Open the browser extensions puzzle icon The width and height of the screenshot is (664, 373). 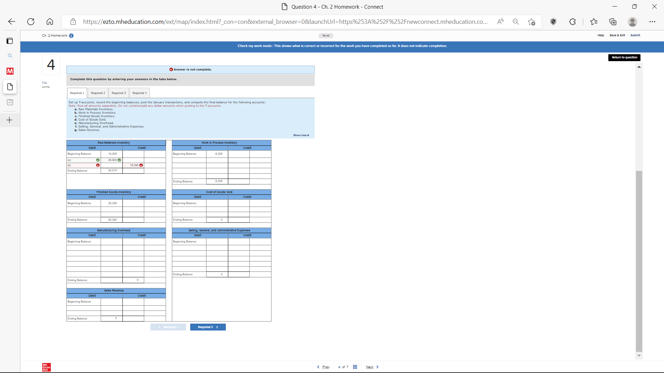[x=572, y=22]
